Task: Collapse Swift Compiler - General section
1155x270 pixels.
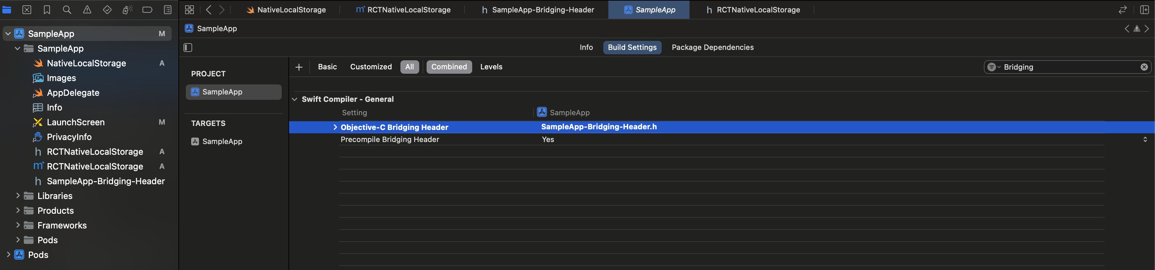Action: pos(294,99)
